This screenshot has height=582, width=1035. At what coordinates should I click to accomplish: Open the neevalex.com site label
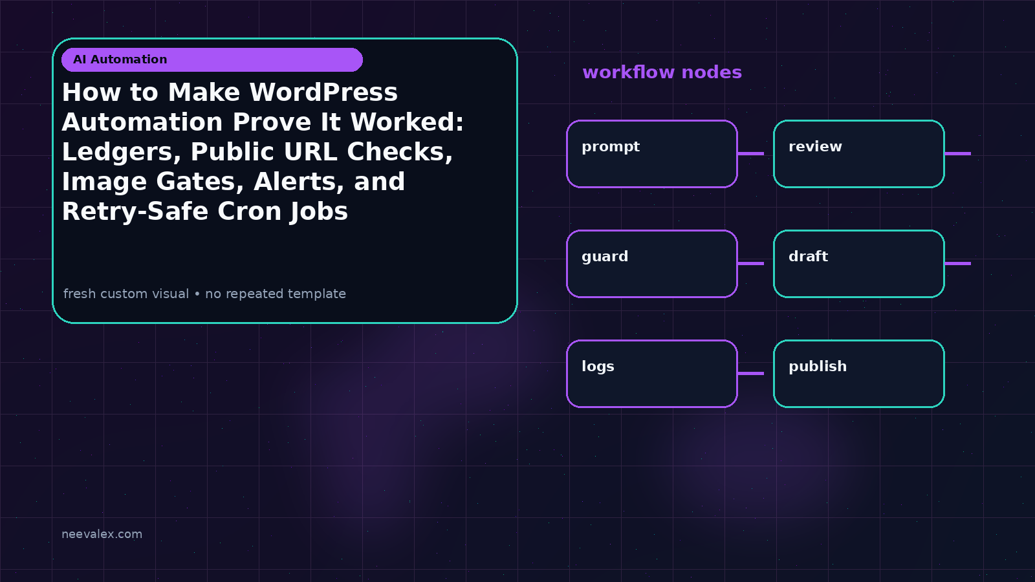coord(102,534)
